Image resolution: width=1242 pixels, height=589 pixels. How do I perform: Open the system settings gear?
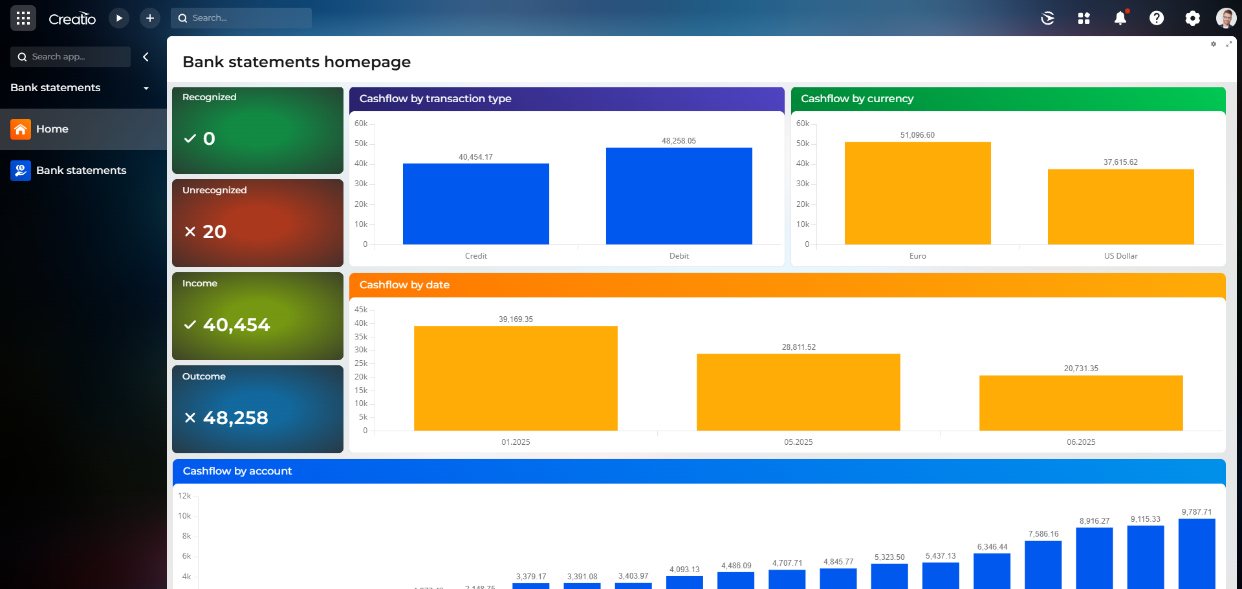click(x=1193, y=18)
